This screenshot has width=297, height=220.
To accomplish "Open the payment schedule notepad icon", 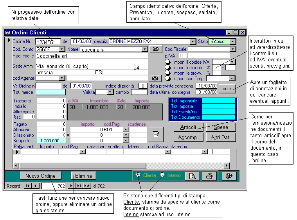I will click(x=156, y=134).
